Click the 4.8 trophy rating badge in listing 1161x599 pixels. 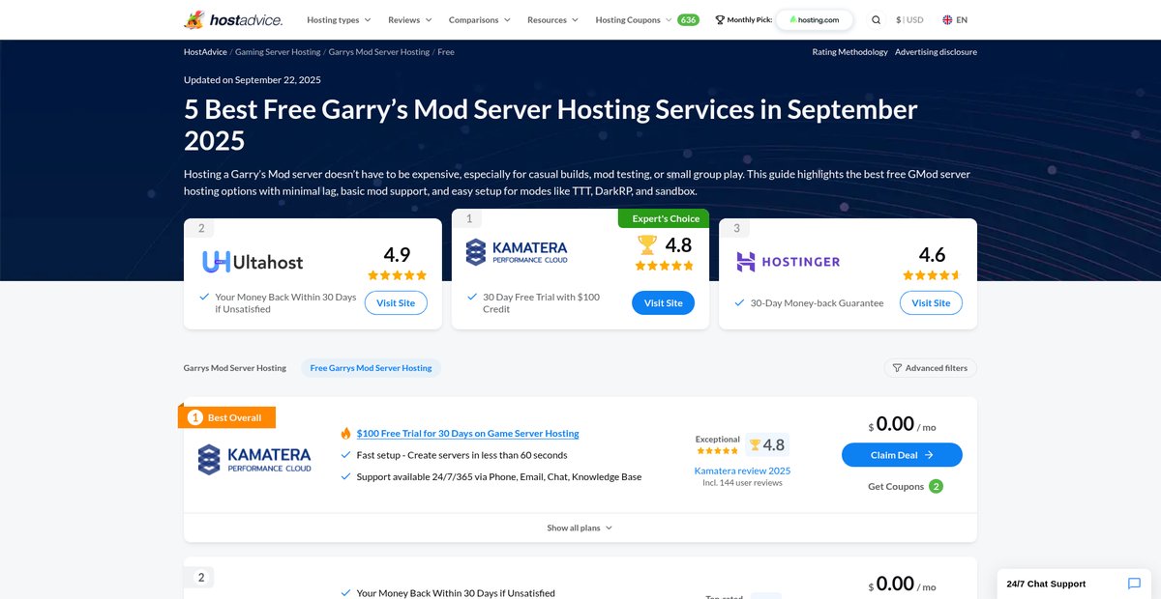click(767, 444)
